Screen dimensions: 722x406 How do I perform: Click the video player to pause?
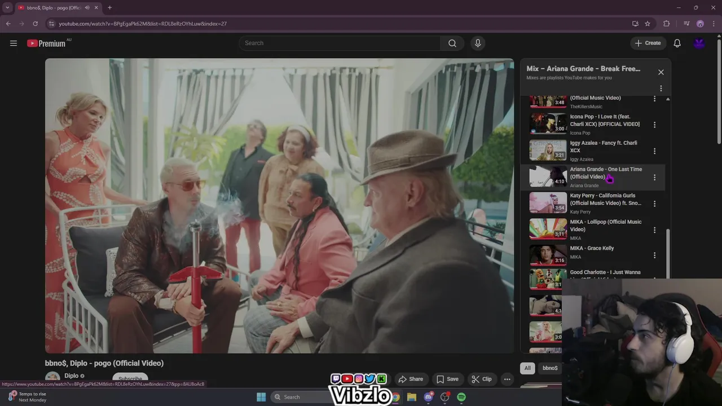coord(279,206)
